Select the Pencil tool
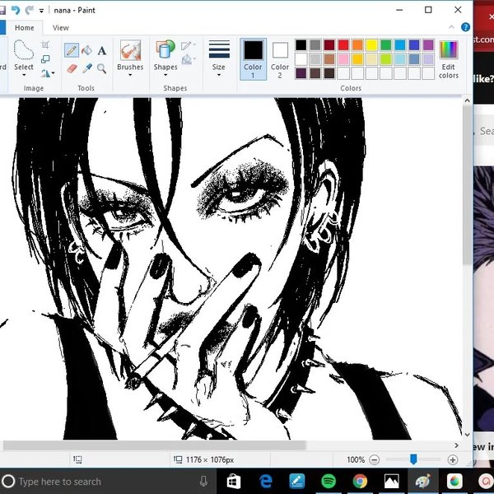The width and height of the screenshot is (494, 494). pos(72,51)
